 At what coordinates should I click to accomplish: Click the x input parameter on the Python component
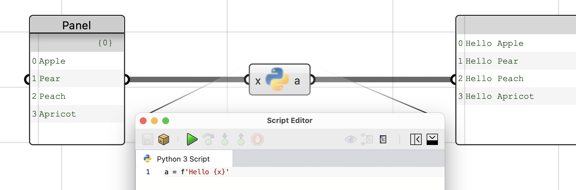pyautogui.click(x=258, y=81)
